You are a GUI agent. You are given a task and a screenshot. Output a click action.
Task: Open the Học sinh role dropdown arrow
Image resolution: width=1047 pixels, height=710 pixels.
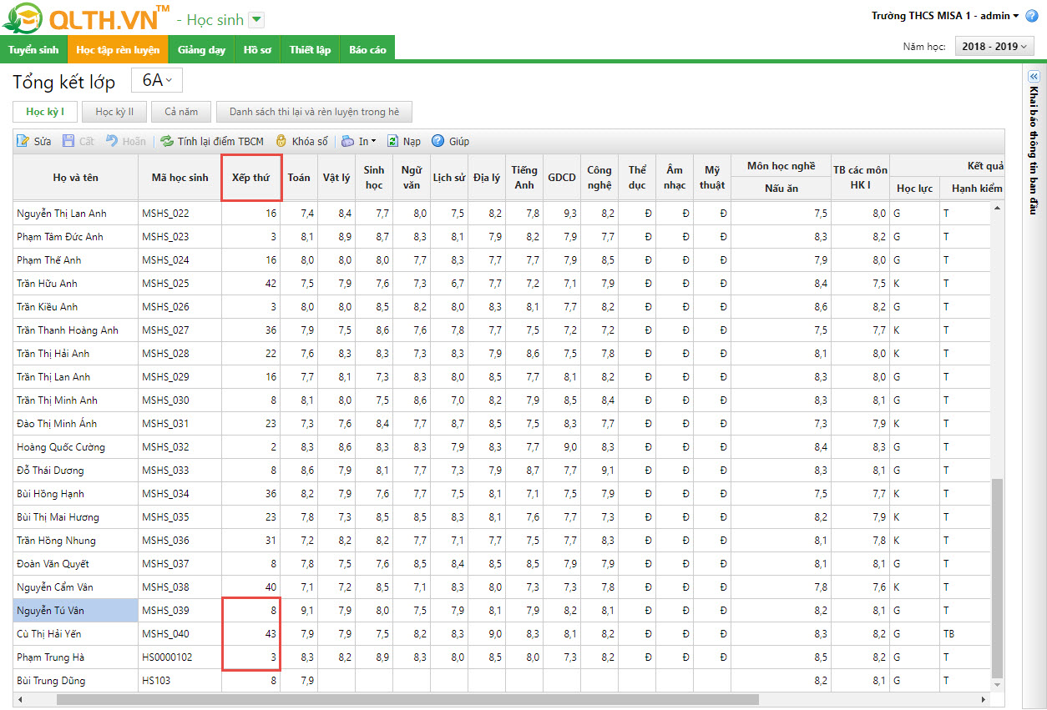pyautogui.click(x=256, y=20)
